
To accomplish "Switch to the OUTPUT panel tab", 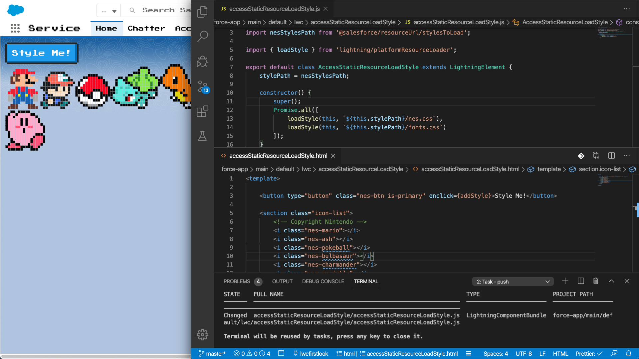I will click(x=282, y=282).
